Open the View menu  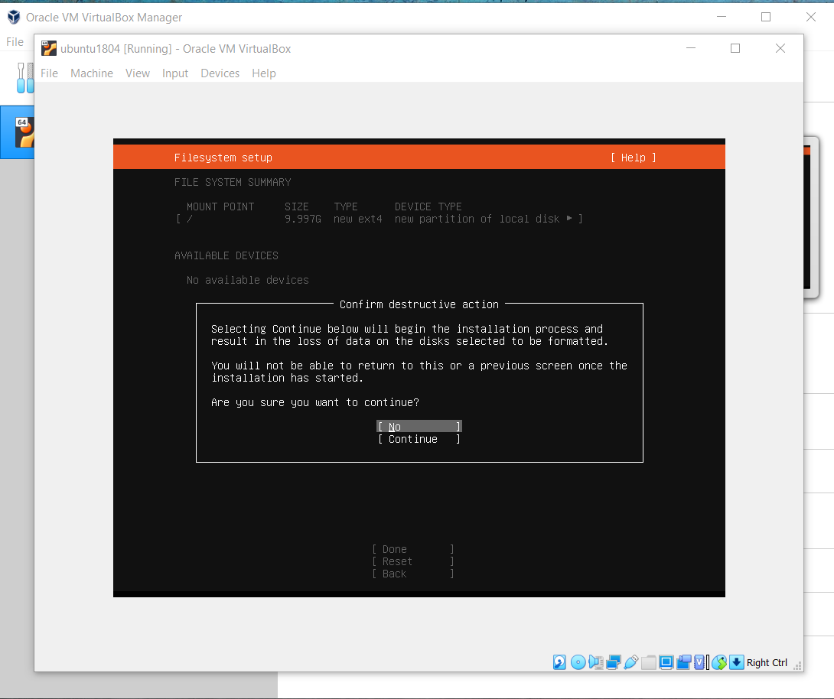click(x=138, y=73)
